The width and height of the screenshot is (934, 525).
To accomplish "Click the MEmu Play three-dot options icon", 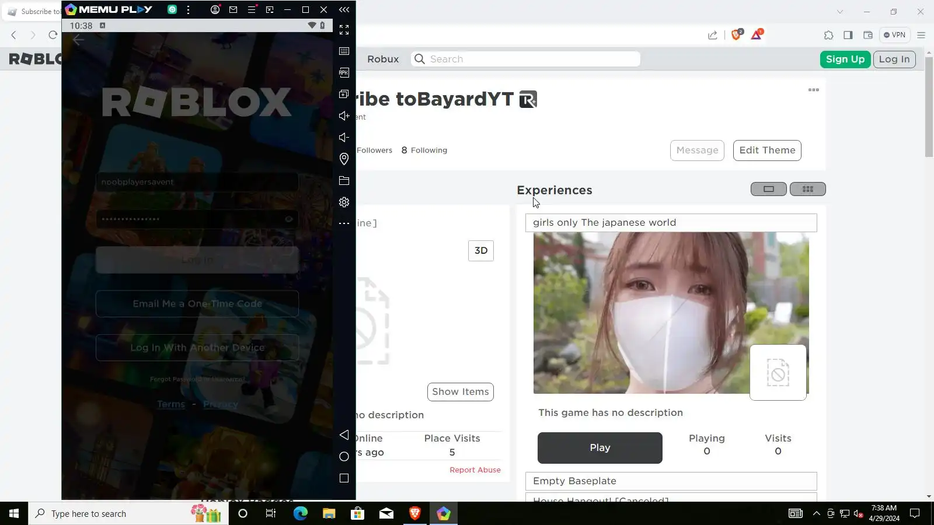I will click(188, 10).
